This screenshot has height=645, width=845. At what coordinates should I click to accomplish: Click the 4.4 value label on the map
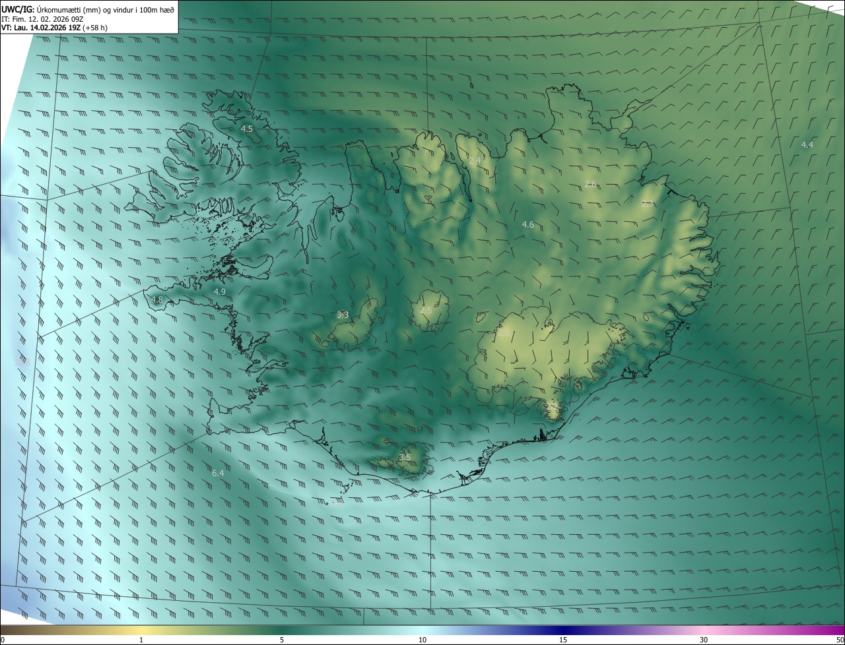tap(807, 144)
